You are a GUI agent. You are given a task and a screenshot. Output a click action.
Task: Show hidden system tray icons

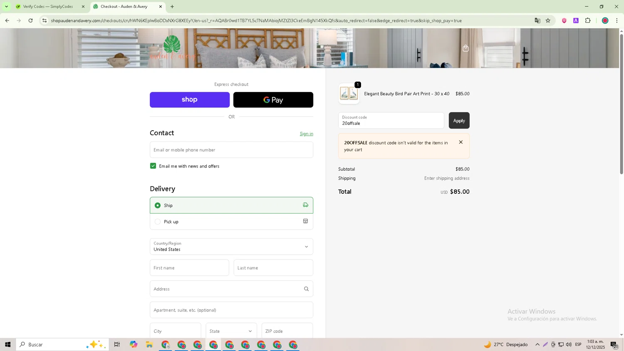[537, 344]
